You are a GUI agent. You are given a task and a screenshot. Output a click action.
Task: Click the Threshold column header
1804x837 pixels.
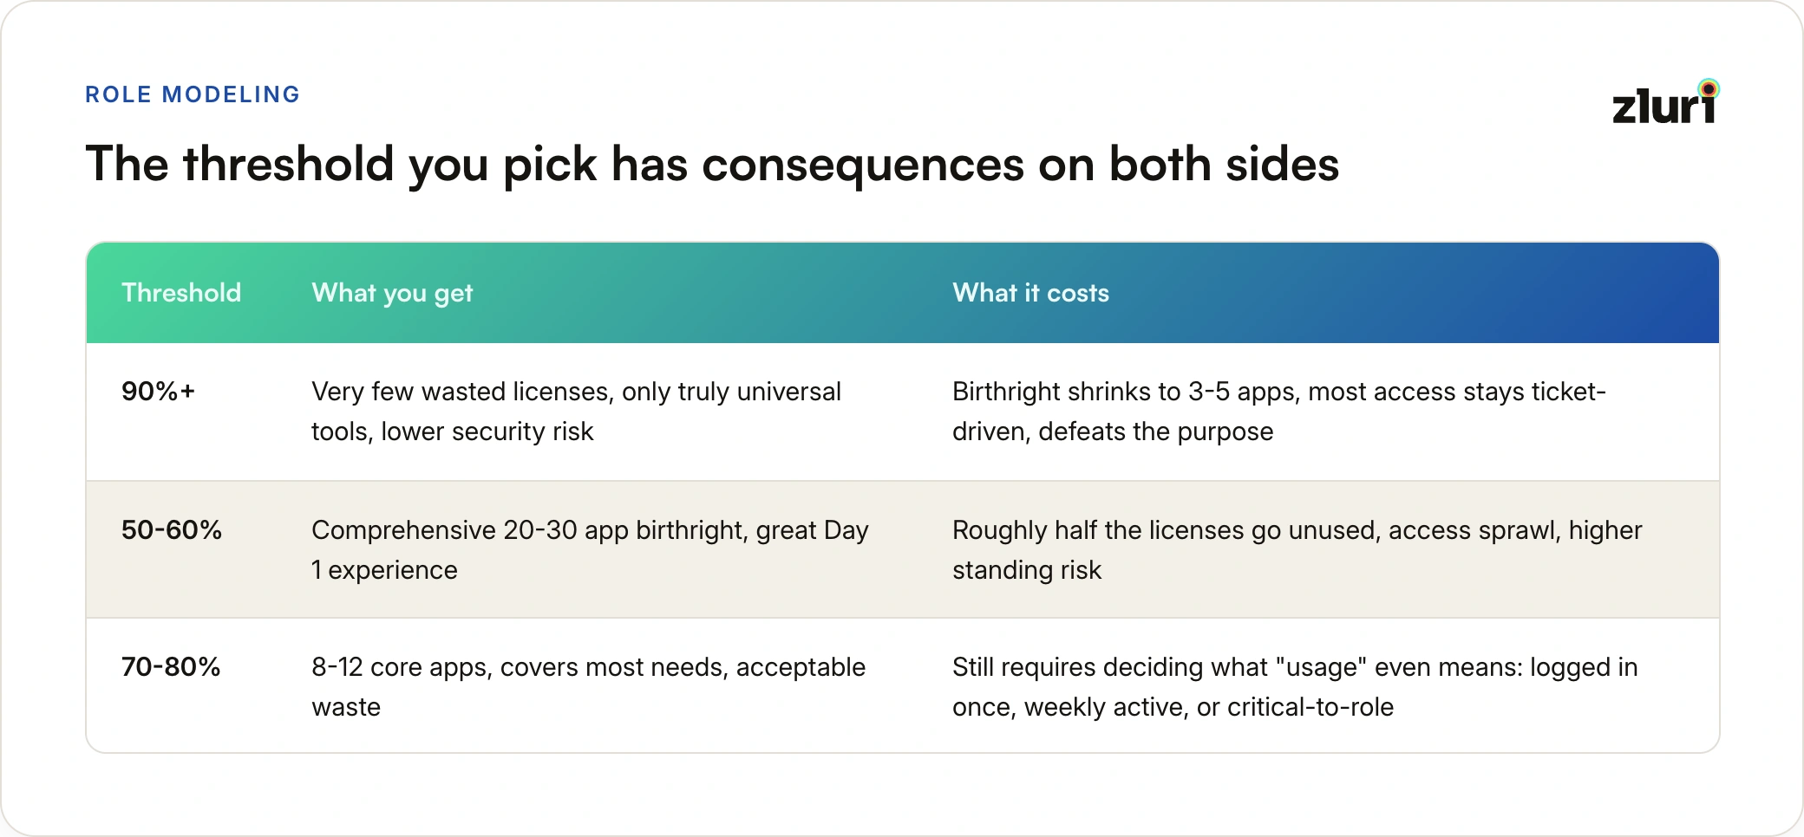pyautogui.click(x=181, y=293)
